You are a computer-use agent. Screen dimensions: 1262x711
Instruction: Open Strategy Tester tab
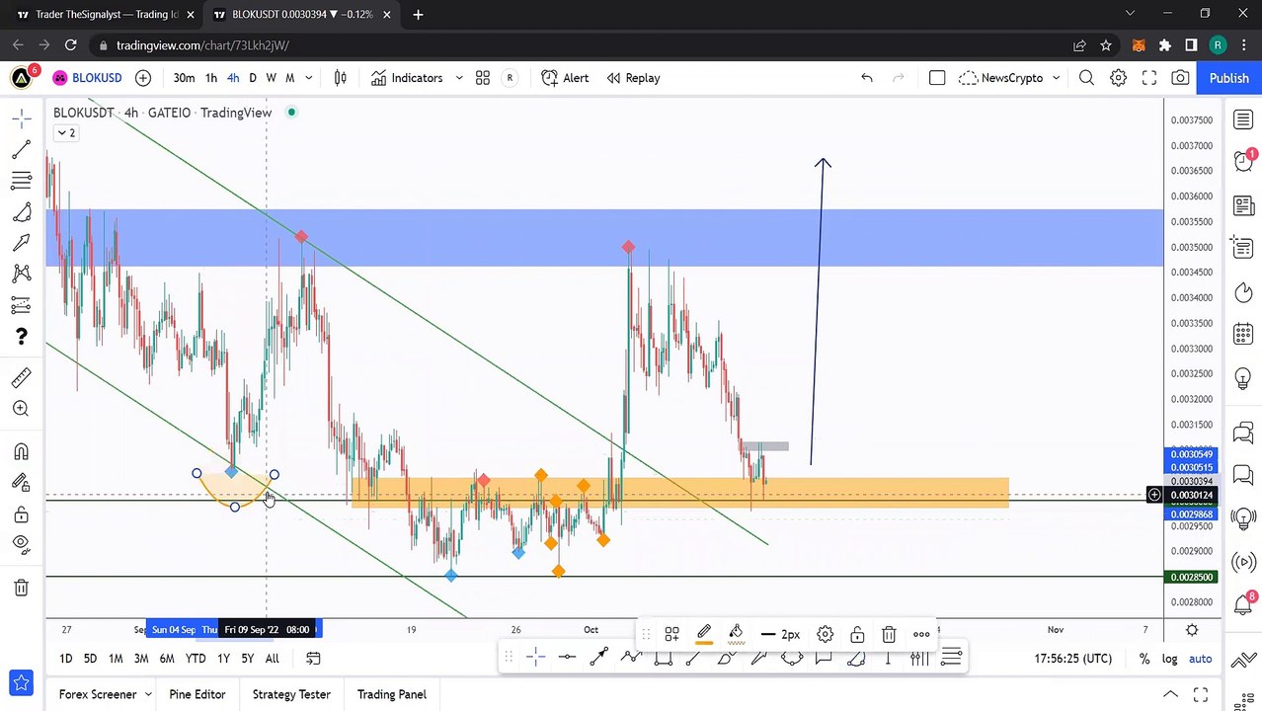pyautogui.click(x=291, y=694)
